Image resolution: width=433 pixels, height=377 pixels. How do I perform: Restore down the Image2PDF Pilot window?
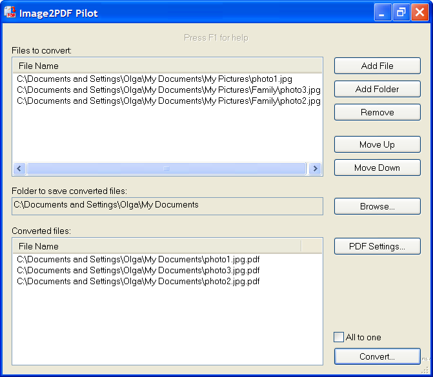tap(401, 12)
